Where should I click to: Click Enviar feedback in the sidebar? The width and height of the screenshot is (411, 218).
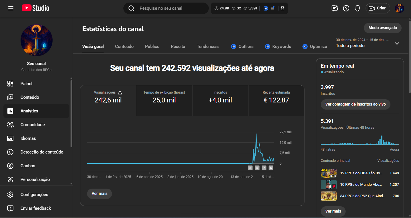pos(36,208)
